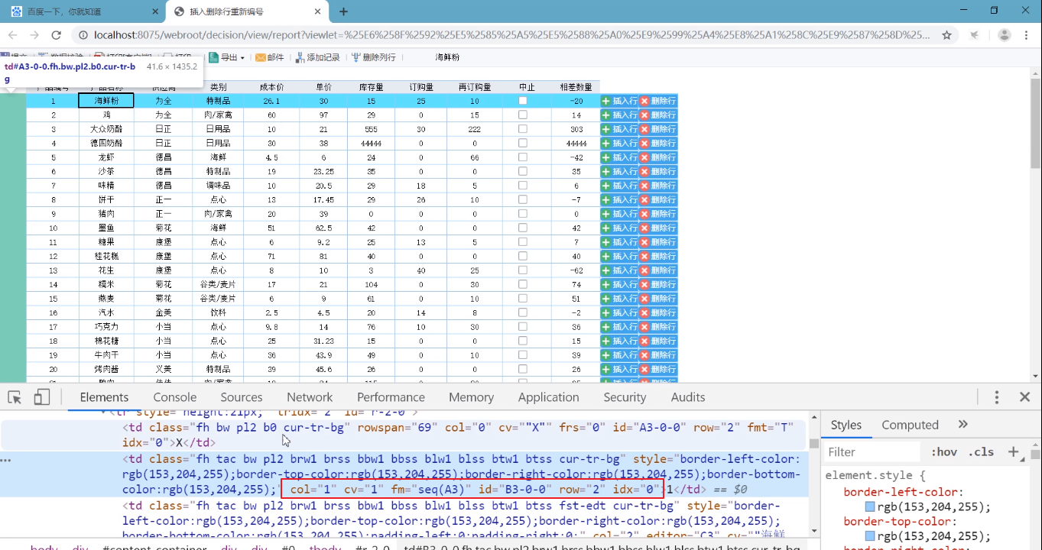
Task: Click the 德国奶酪 cell in row 4
Action: pos(106,143)
